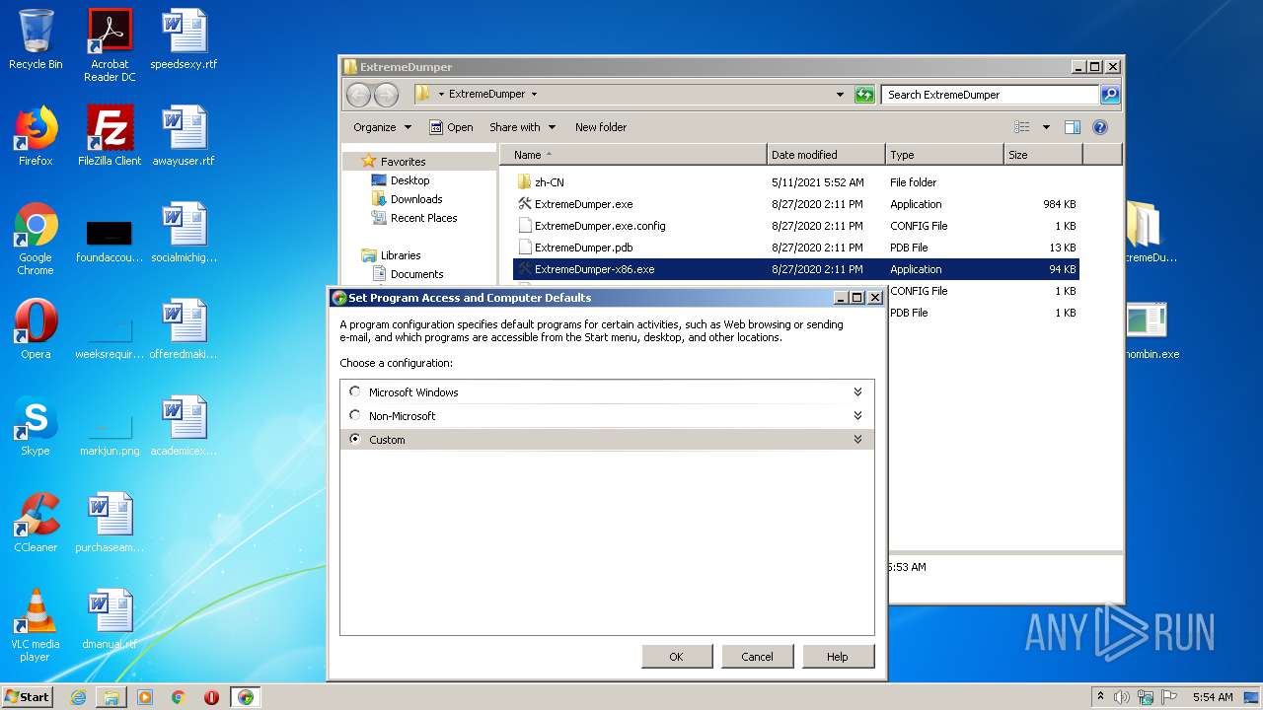Viewport: 1263px width, 710px height.
Task: Click the Open toolbar command
Action: point(451,127)
